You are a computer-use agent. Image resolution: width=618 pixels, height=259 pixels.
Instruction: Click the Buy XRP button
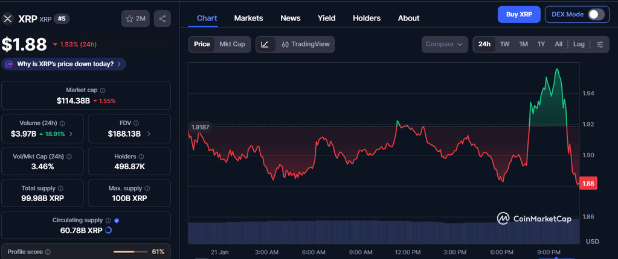click(x=518, y=14)
